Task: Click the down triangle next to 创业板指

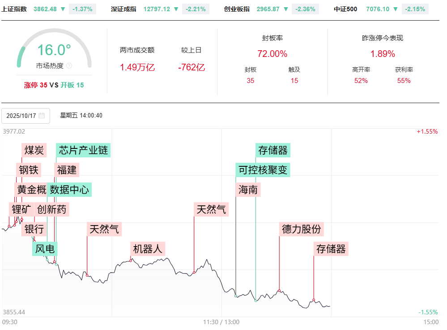Action: 286,9
